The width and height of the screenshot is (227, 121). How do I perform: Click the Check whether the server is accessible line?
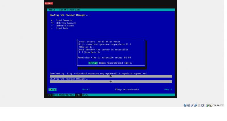pos(104,49)
